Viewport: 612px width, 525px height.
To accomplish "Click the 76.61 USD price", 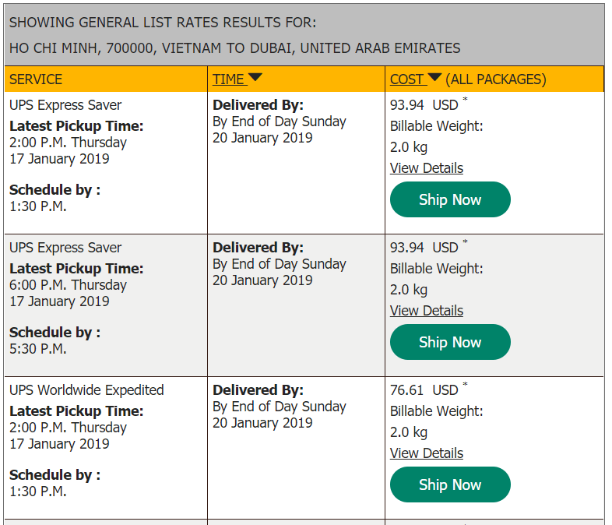I will [x=424, y=390].
